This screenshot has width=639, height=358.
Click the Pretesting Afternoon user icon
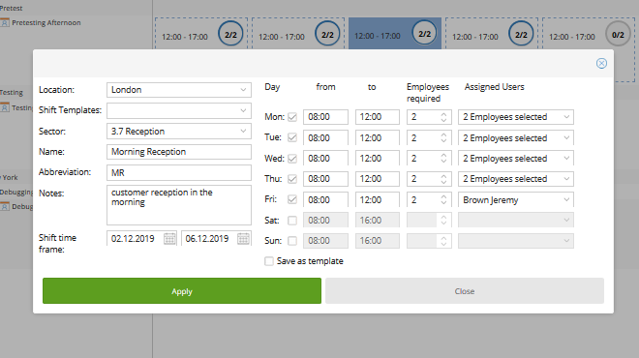[x=5, y=23]
